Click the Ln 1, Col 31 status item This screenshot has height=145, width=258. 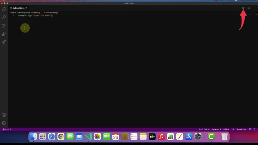tap(204, 129)
